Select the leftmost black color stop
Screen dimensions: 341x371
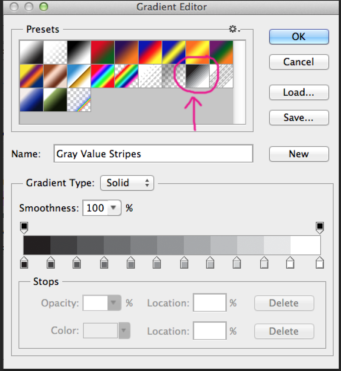pyautogui.click(x=24, y=263)
